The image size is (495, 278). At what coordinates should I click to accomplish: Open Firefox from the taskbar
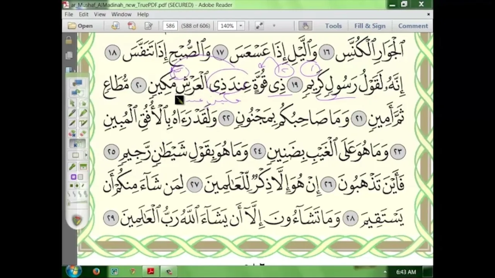96,272
